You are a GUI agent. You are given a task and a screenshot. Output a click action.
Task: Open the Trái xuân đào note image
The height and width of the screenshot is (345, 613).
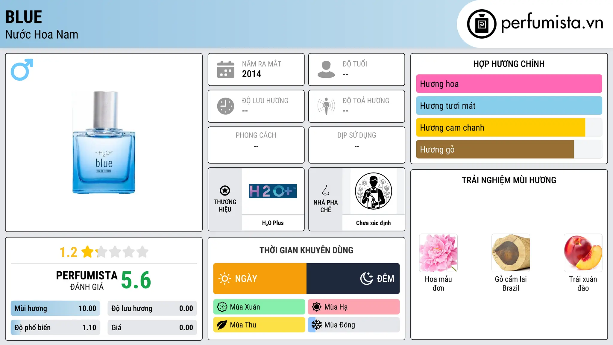(x=583, y=253)
